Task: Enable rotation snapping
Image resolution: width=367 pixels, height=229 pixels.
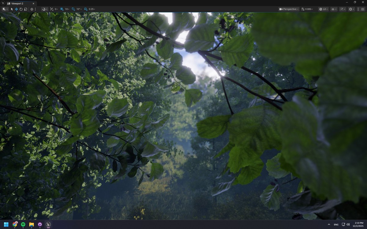Action: click(73, 9)
